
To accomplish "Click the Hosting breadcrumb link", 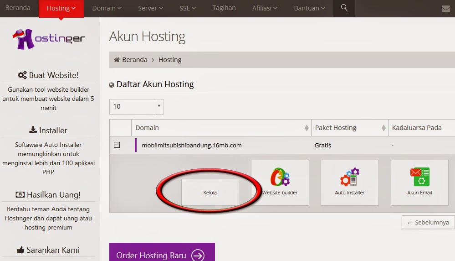I will tap(170, 60).
